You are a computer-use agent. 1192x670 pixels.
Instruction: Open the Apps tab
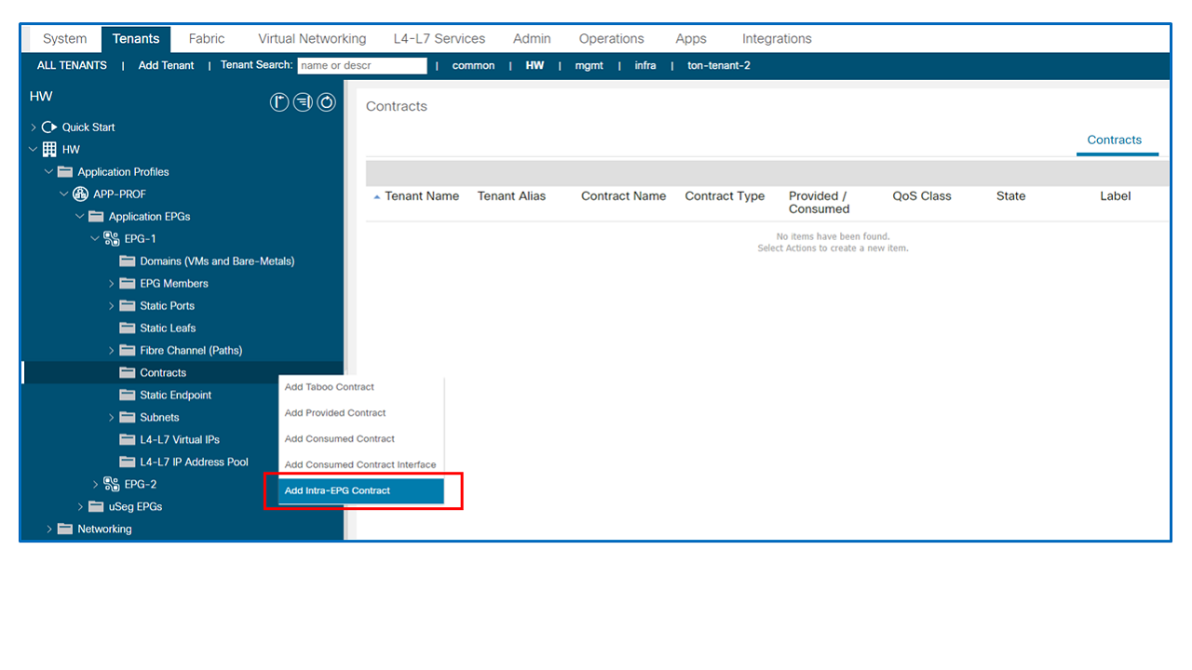click(x=691, y=39)
